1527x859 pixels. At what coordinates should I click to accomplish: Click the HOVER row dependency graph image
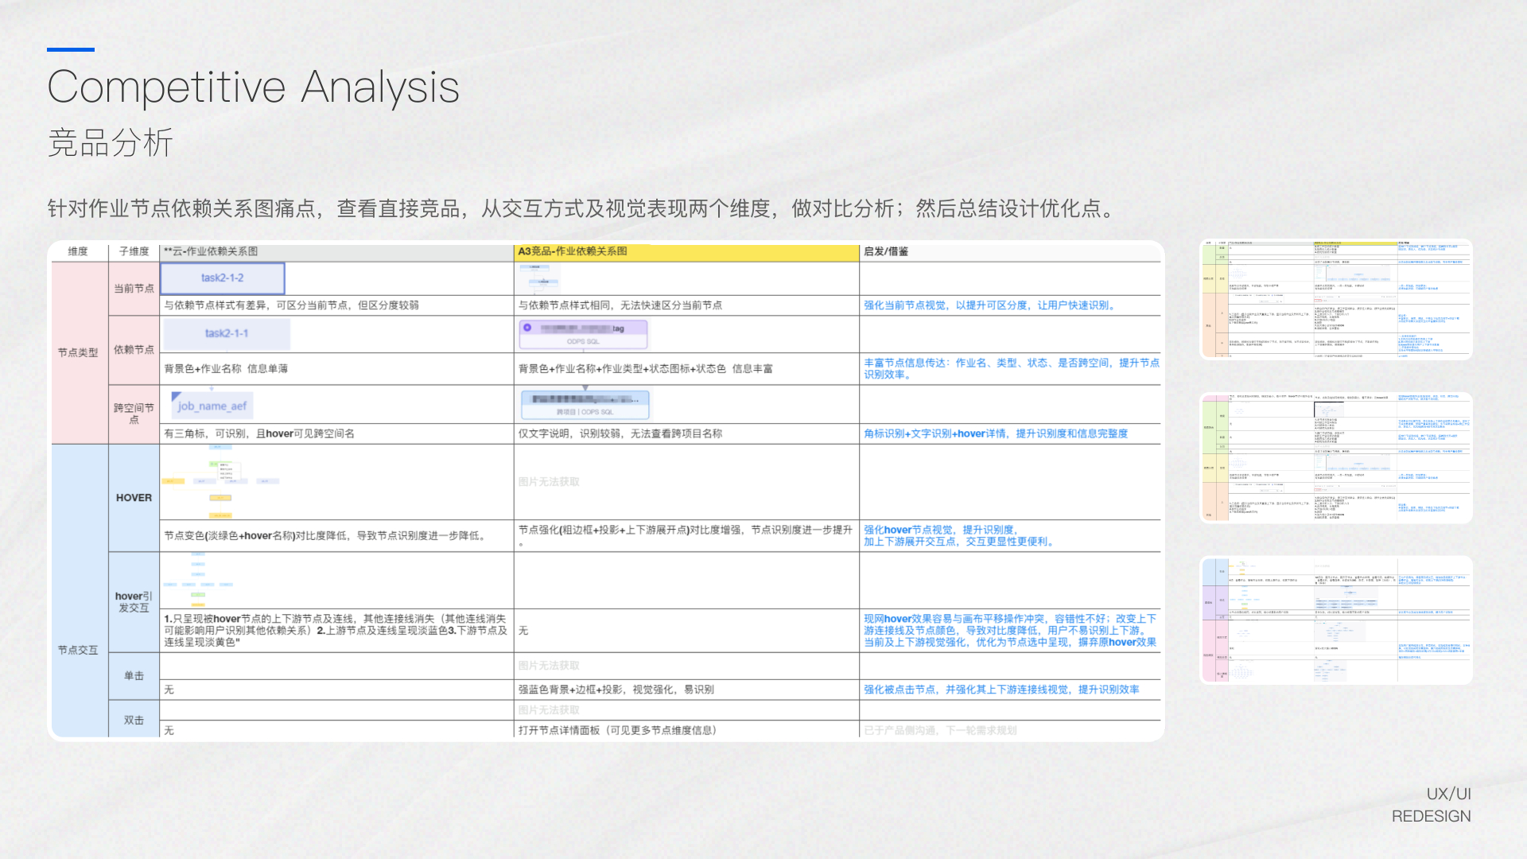click(220, 482)
